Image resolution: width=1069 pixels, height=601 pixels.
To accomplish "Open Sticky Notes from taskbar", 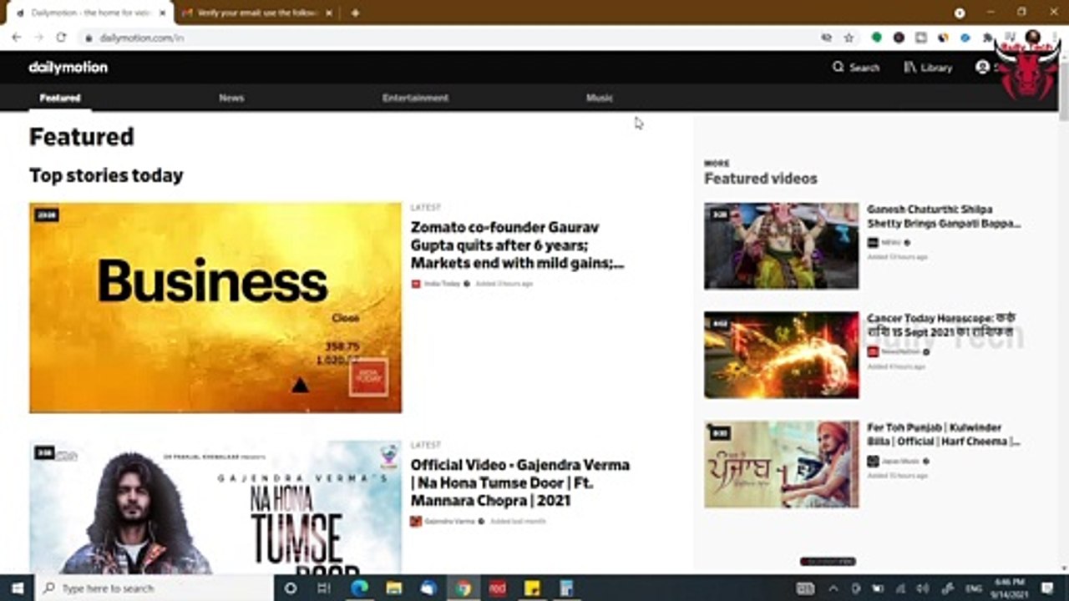I will (x=532, y=588).
